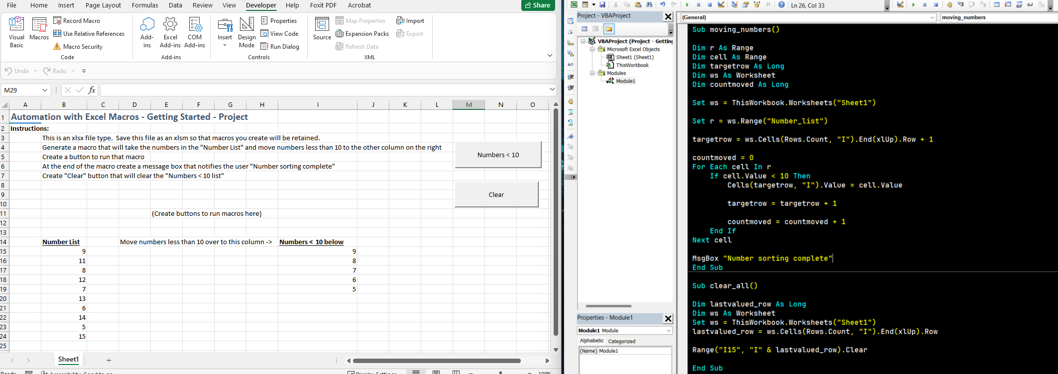
Task: Click View Code in Controls group
Action: pyautogui.click(x=280, y=33)
